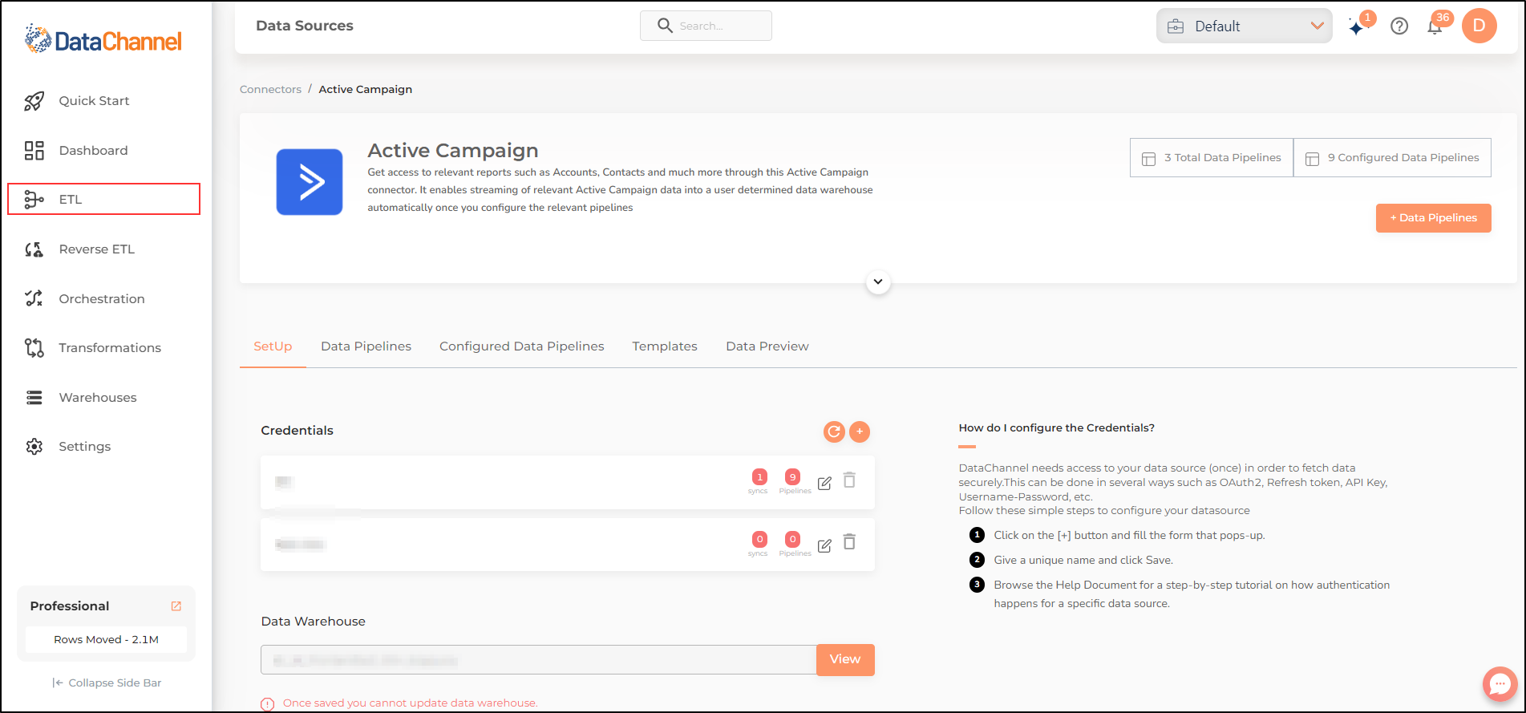The width and height of the screenshot is (1526, 713).
Task: Switch to the Templates tab
Action: coord(665,346)
